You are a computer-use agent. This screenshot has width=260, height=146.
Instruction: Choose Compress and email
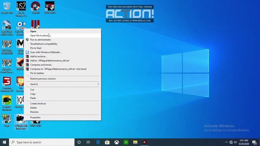click(63, 65)
